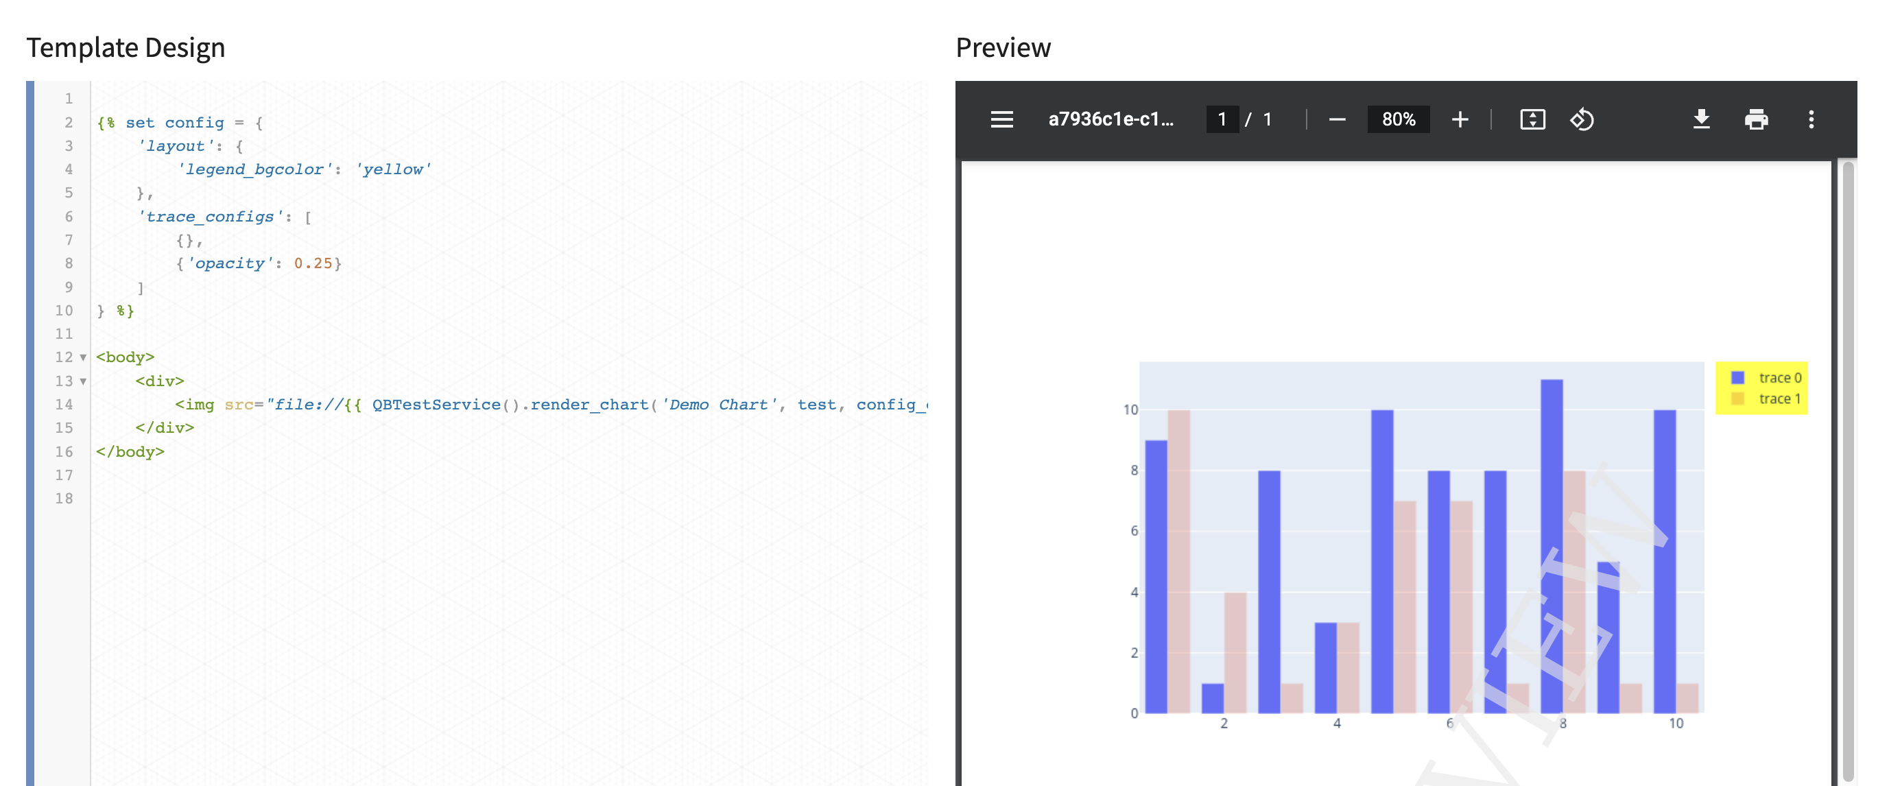Click the 80% zoom level field

pyautogui.click(x=1398, y=119)
